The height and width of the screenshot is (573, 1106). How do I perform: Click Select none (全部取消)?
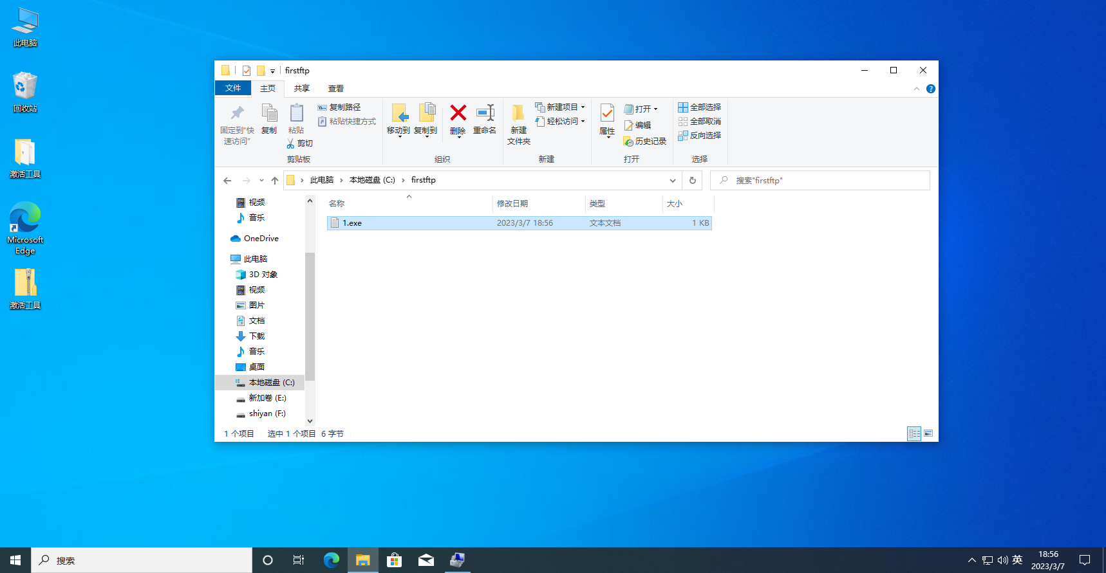coord(699,122)
